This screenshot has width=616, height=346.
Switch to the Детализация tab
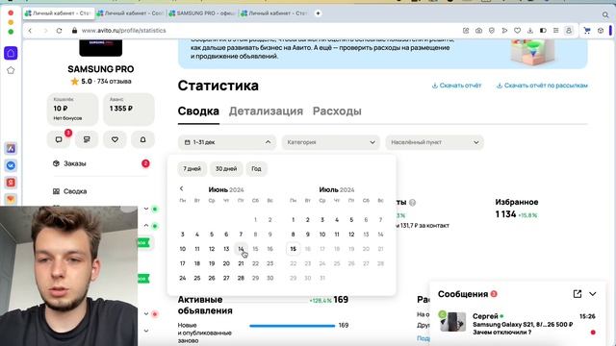[266, 111]
